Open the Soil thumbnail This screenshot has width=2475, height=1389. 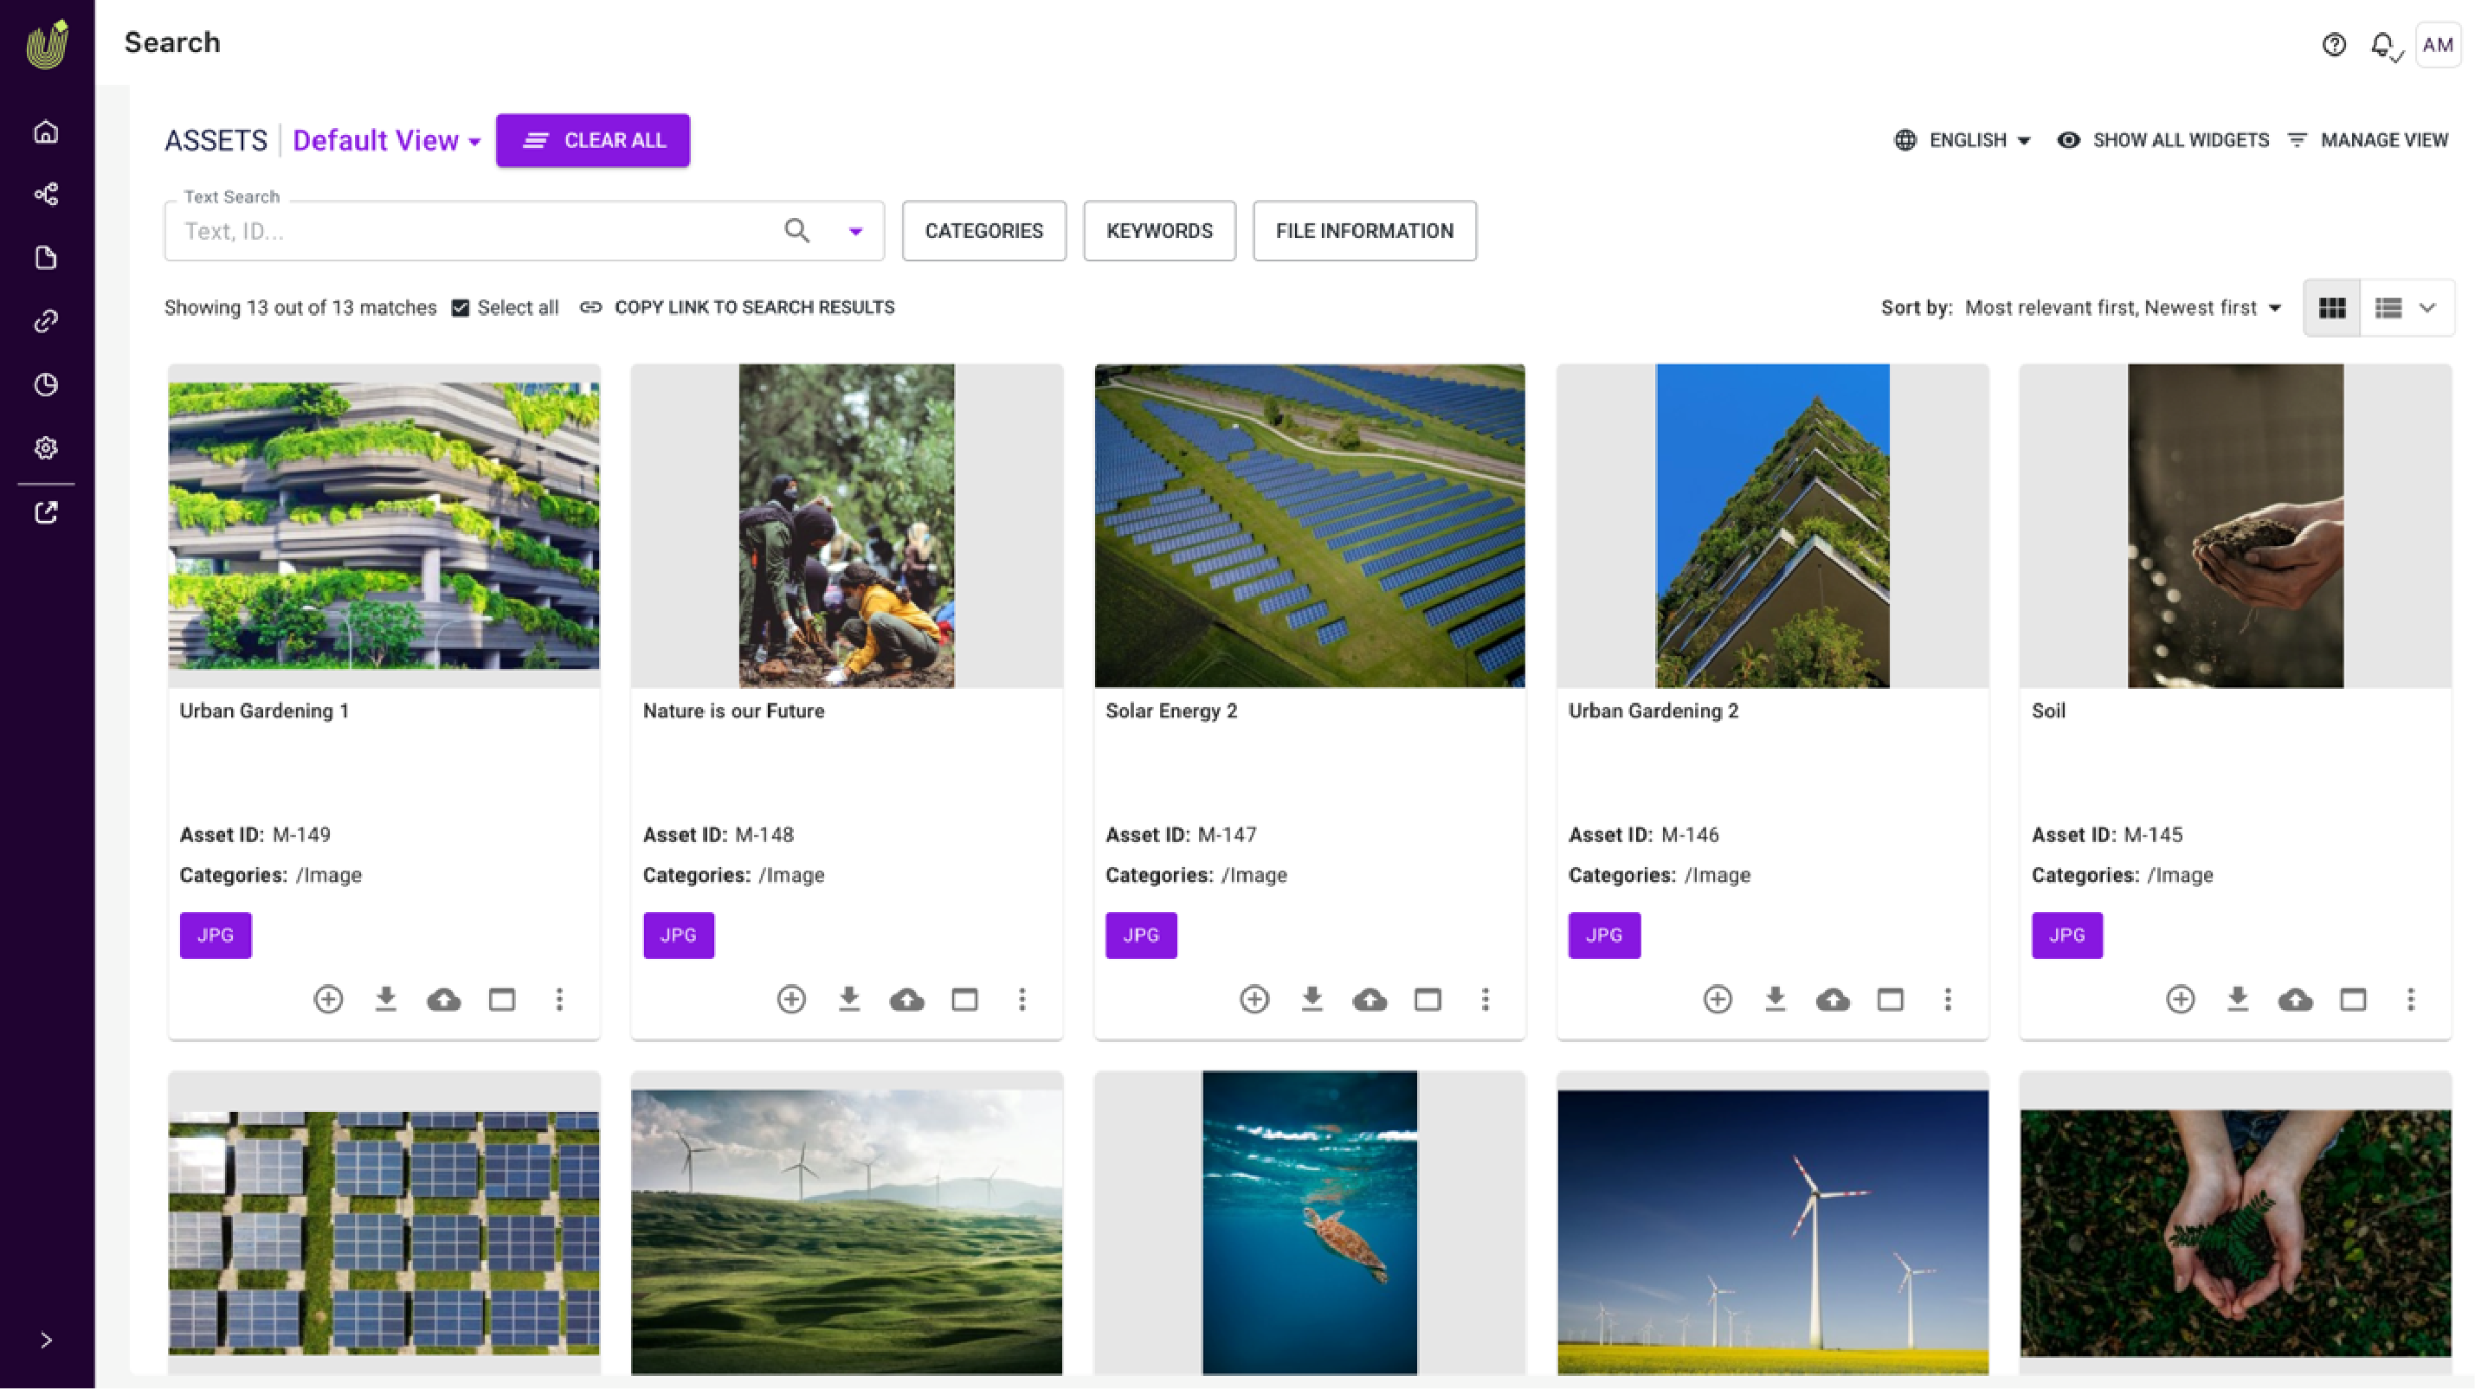2236,525
